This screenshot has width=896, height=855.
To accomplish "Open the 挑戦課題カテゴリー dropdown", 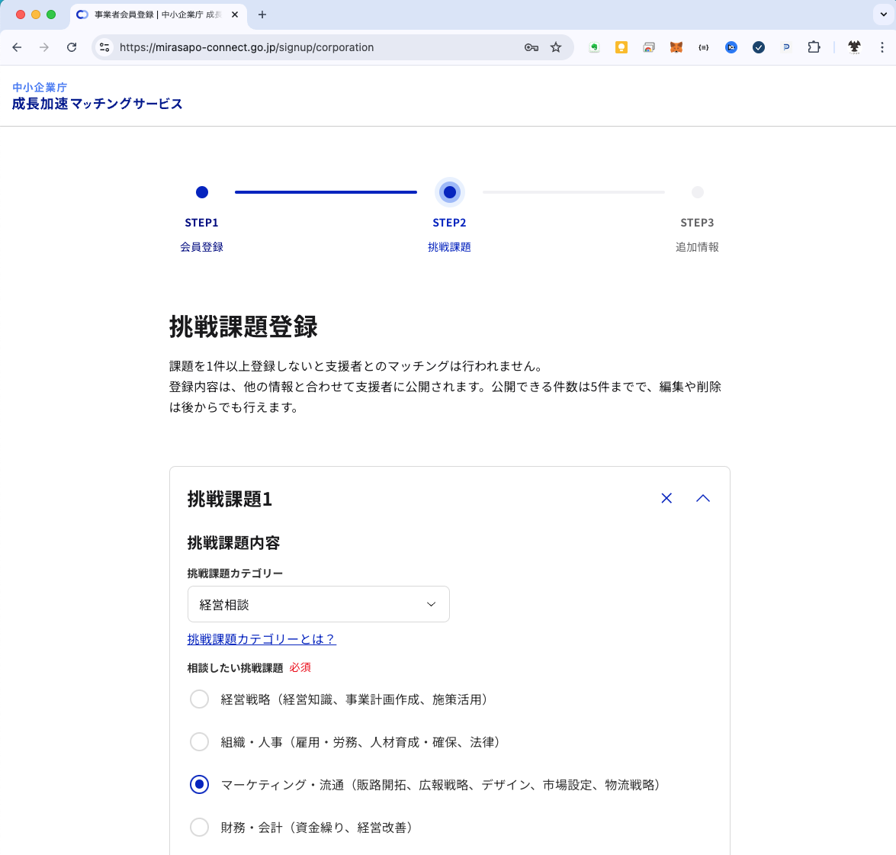I will [x=318, y=604].
